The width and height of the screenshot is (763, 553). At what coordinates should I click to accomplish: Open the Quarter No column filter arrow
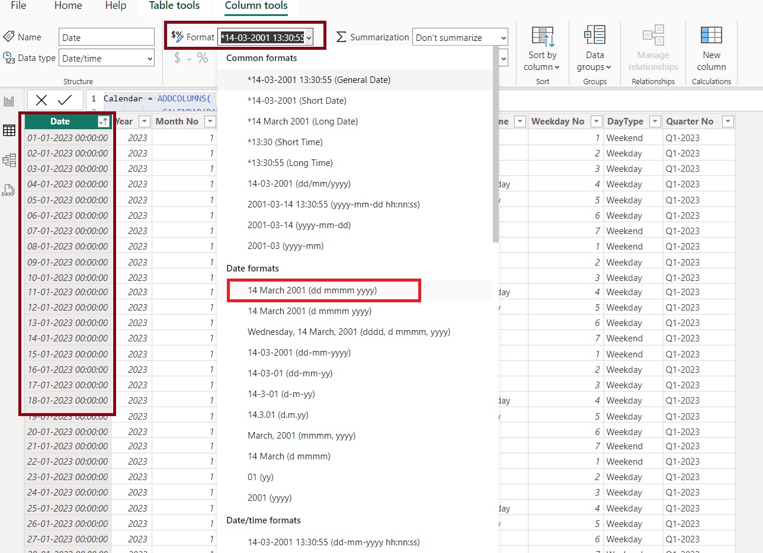coord(727,122)
